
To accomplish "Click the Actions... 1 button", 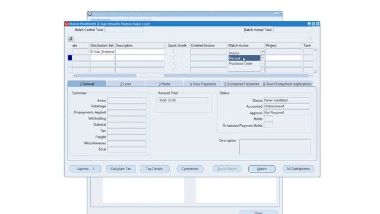I will coord(85,169).
